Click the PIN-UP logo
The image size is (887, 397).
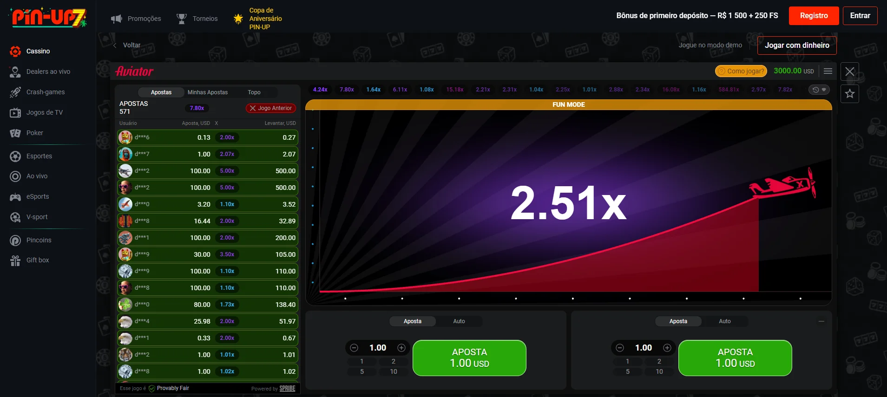pyautogui.click(x=48, y=18)
